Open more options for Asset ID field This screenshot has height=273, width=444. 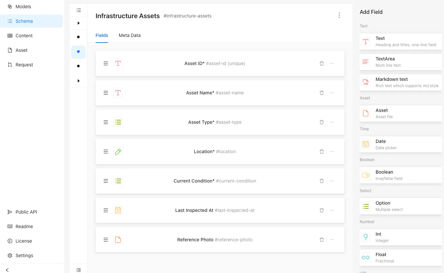click(332, 63)
